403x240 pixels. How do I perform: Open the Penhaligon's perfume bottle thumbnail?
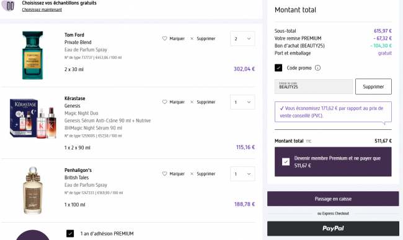click(33, 190)
